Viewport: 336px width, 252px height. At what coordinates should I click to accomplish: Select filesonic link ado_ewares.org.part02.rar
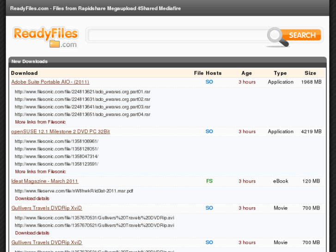tap(83, 99)
